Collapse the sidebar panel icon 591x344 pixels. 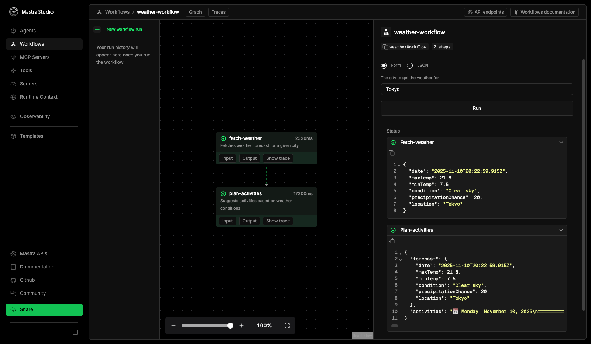coord(75,332)
